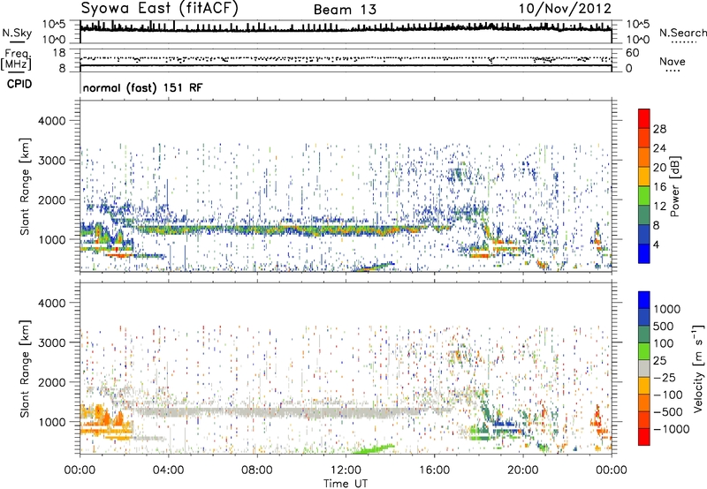Click the "25" value on the Velocity scale
The height and width of the screenshot is (489, 707).
click(x=660, y=361)
